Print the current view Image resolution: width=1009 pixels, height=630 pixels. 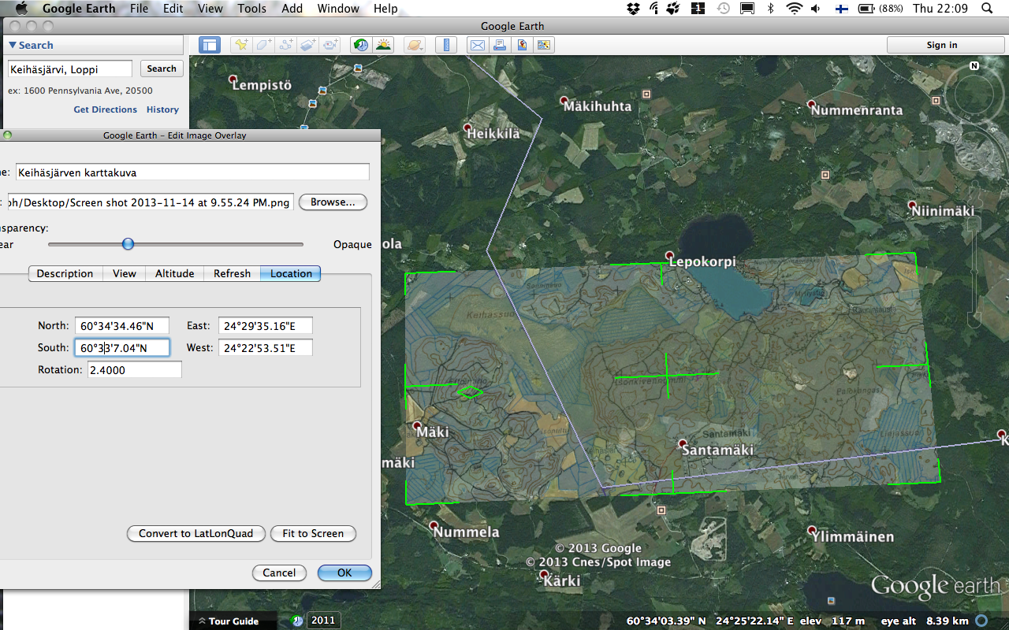point(499,45)
